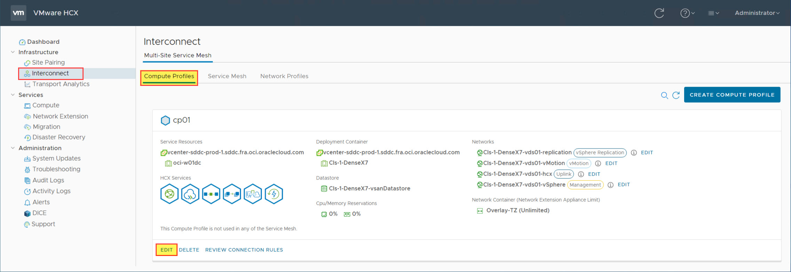Screen dimensions: 791x272
Task: Edit the vMotion network
Action: coord(611,163)
